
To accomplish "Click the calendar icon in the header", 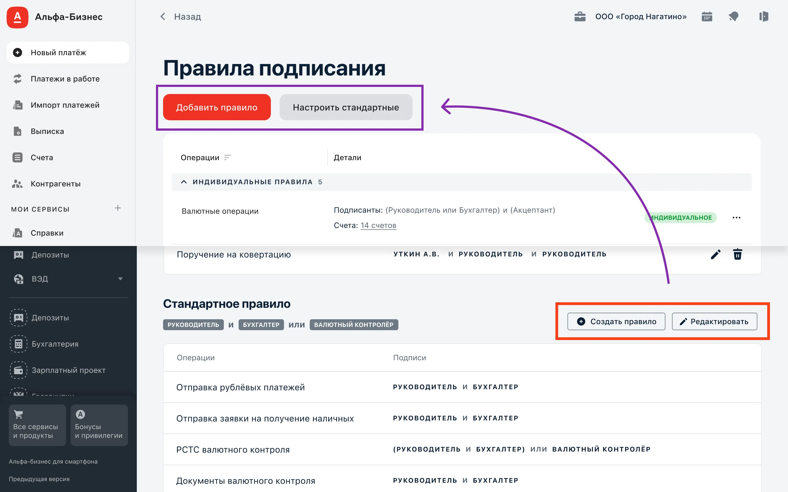I will pyautogui.click(x=706, y=17).
